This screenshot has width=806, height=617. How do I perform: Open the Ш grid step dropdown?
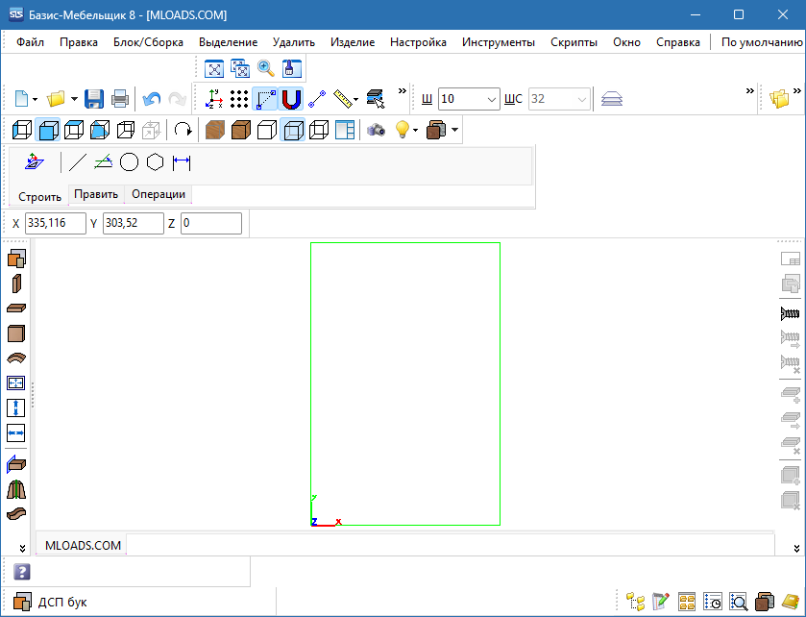[x=492, y=99]
